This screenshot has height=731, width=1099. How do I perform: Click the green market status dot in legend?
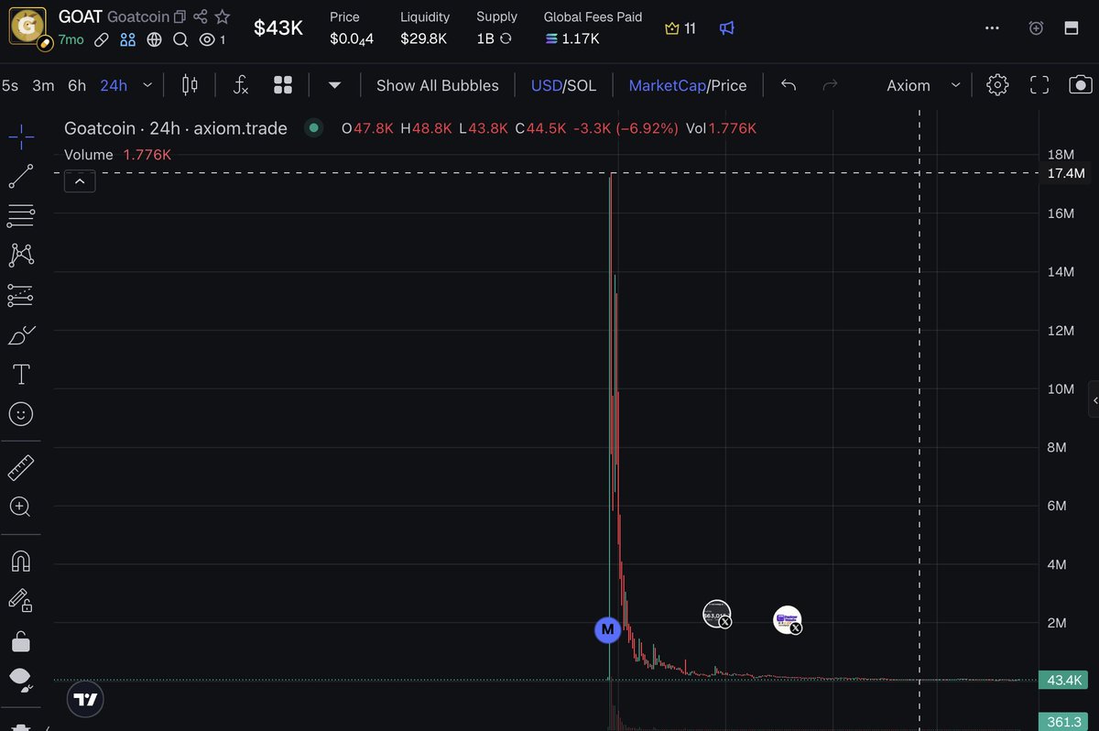point(314,128)
